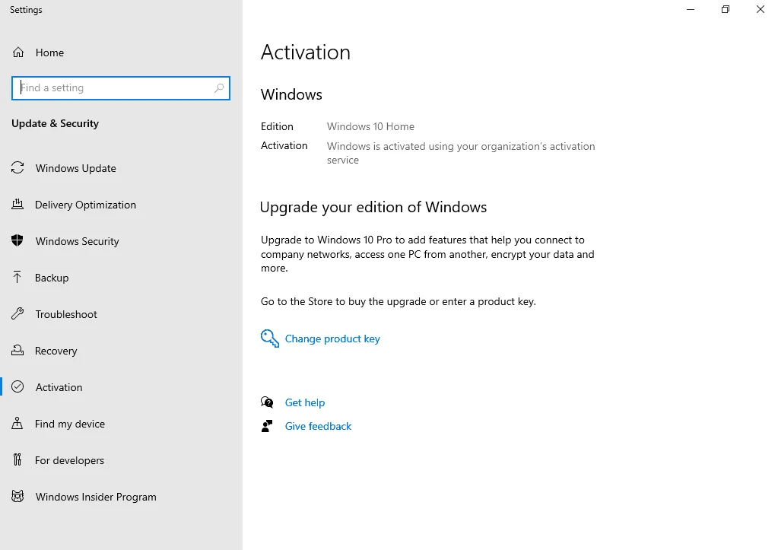Click the search magnifier icon
This screenshot has height=550, width=778.
[x=219, y=87]
